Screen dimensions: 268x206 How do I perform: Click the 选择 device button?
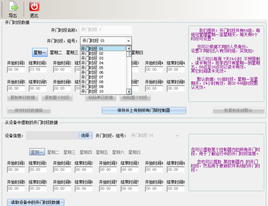coord(85,136)
